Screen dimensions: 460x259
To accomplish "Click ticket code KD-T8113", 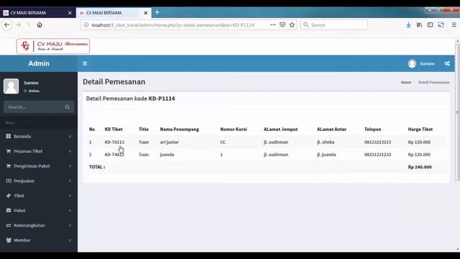I will (114, 142).
